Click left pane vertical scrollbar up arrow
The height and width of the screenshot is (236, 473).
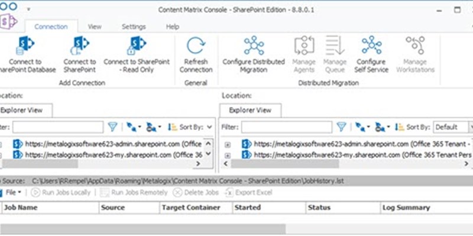pyautogui.click(x=209, y=143)
